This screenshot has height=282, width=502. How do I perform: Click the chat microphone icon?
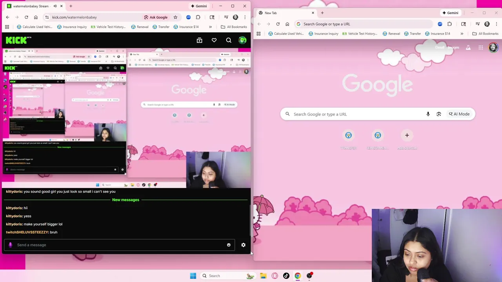10,245
